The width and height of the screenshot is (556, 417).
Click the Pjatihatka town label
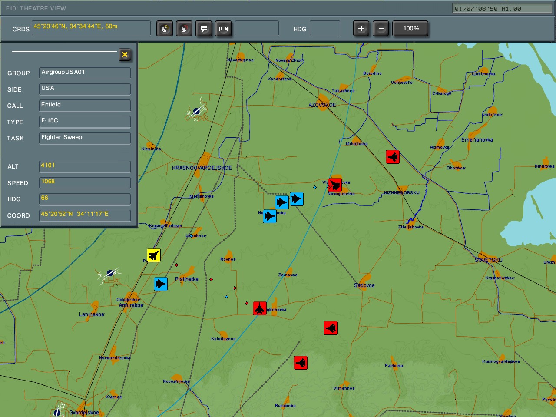point(187,279)
